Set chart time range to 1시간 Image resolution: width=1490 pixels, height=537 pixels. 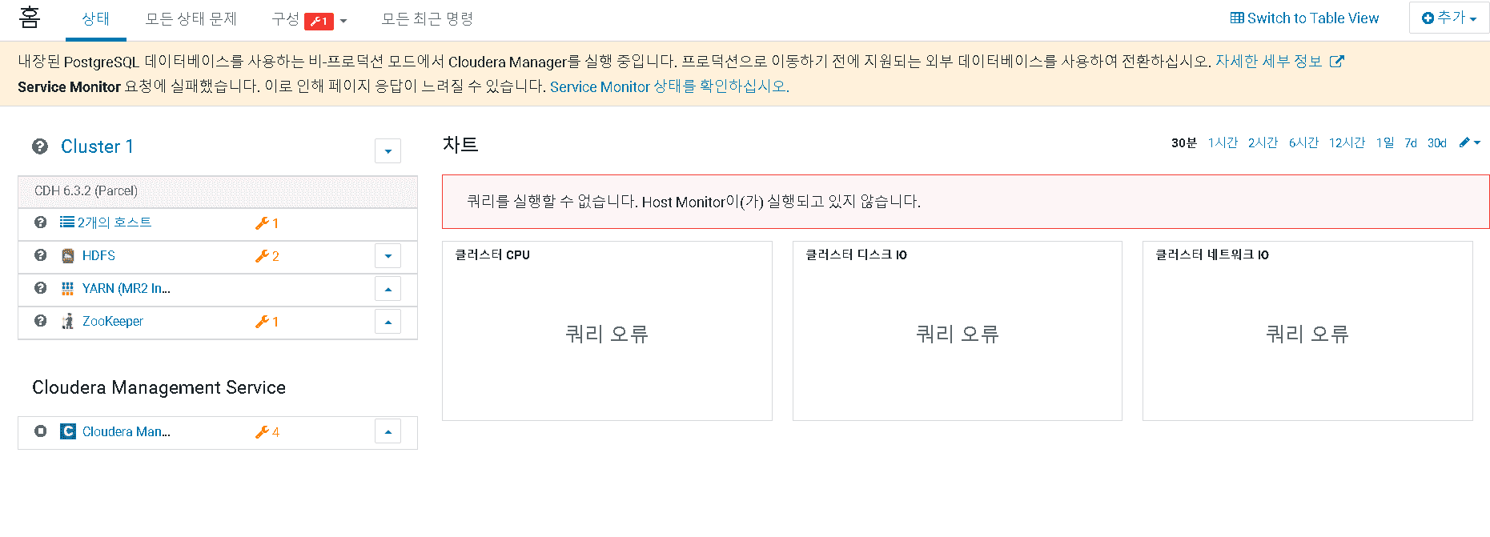click(1223, 143)
